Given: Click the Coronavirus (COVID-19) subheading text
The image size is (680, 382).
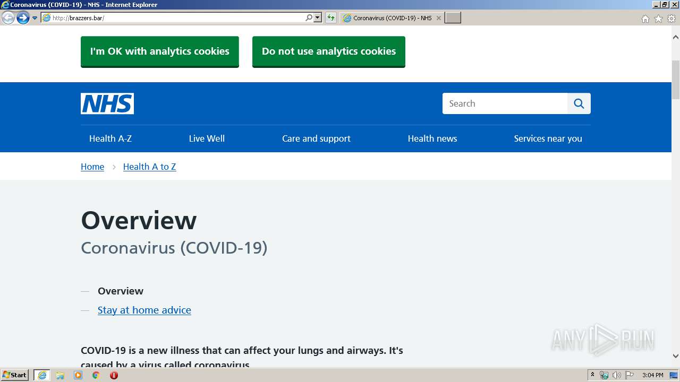Looking at the screenshot, I should [x=174, y=248].
